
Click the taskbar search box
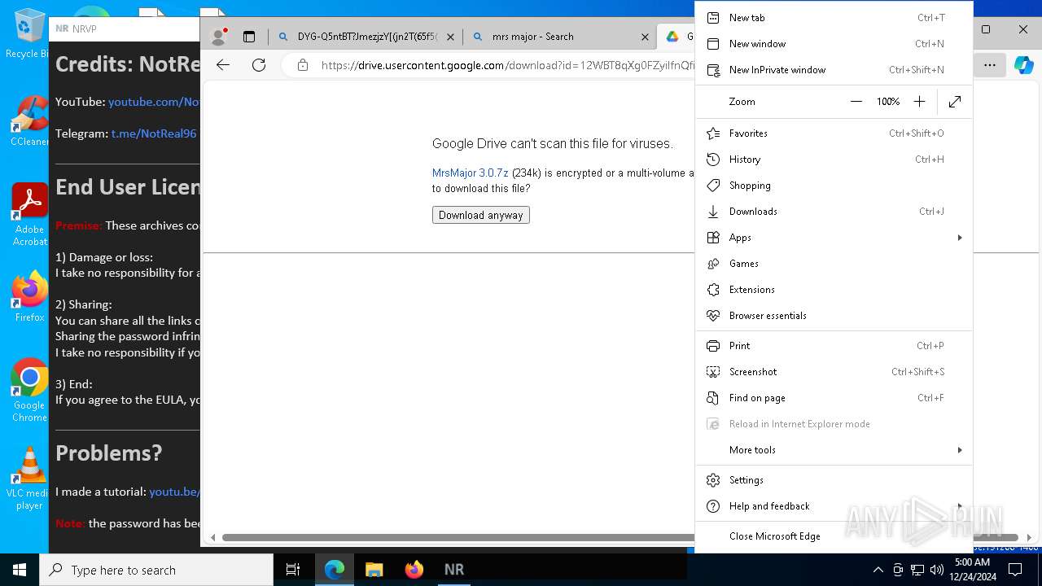[x=156, y=570]
